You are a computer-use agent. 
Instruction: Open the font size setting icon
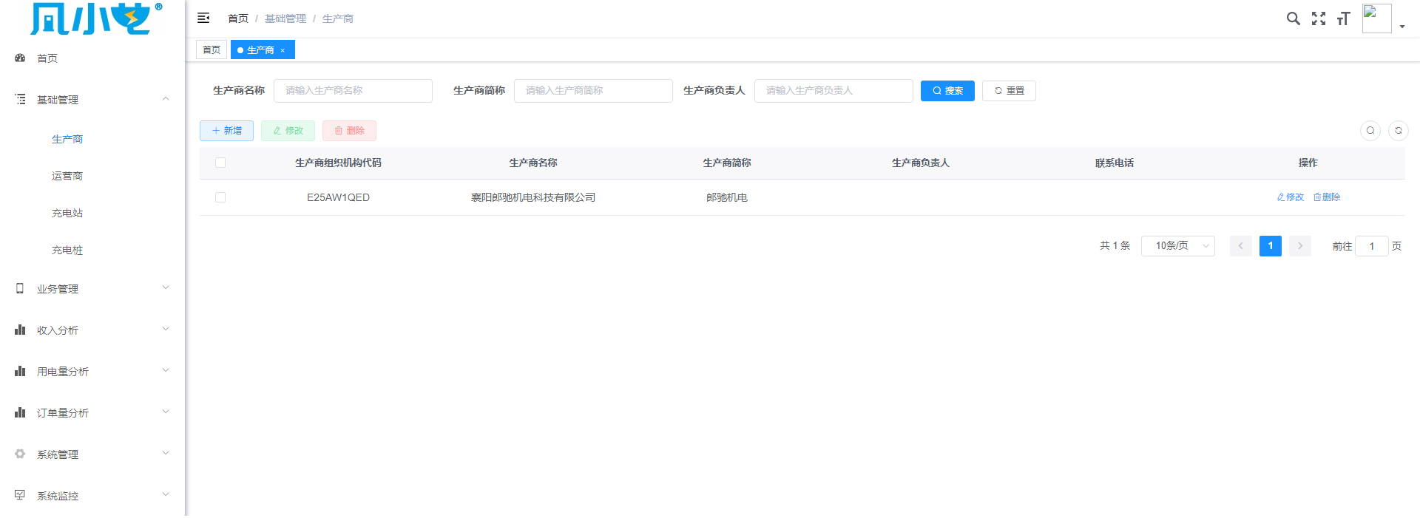[1343, 18]
